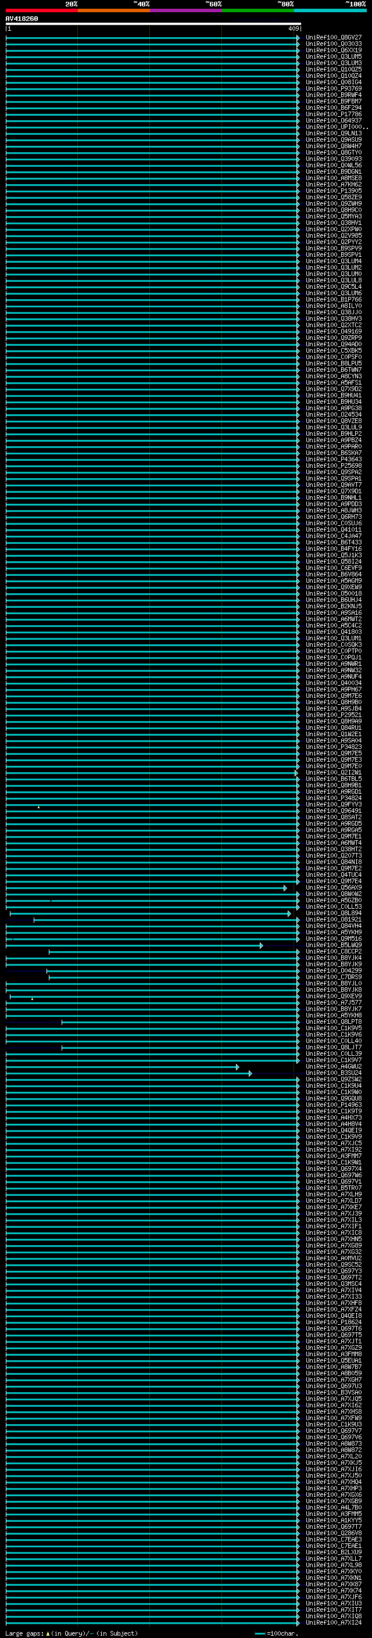Select the UniRef100_B5LWQ9 label
This screenshot has width=372, height=1638.
[334, 945]
